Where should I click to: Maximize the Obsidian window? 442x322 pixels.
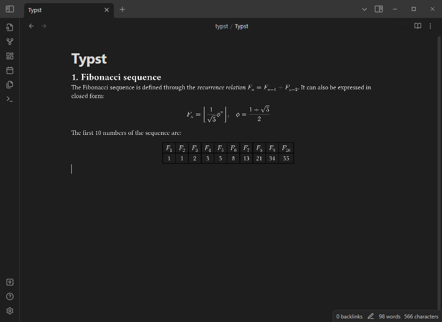pos(413,9)
